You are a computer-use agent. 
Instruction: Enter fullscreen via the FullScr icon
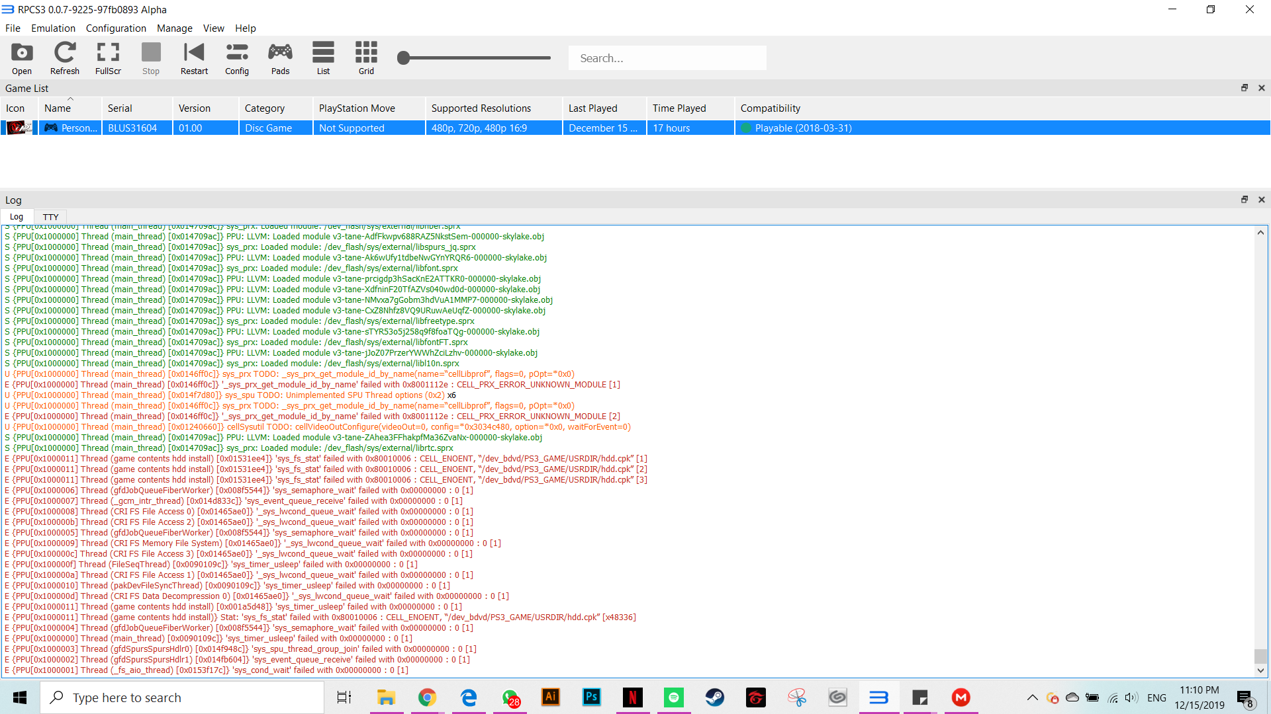click(x=108, y=58)
